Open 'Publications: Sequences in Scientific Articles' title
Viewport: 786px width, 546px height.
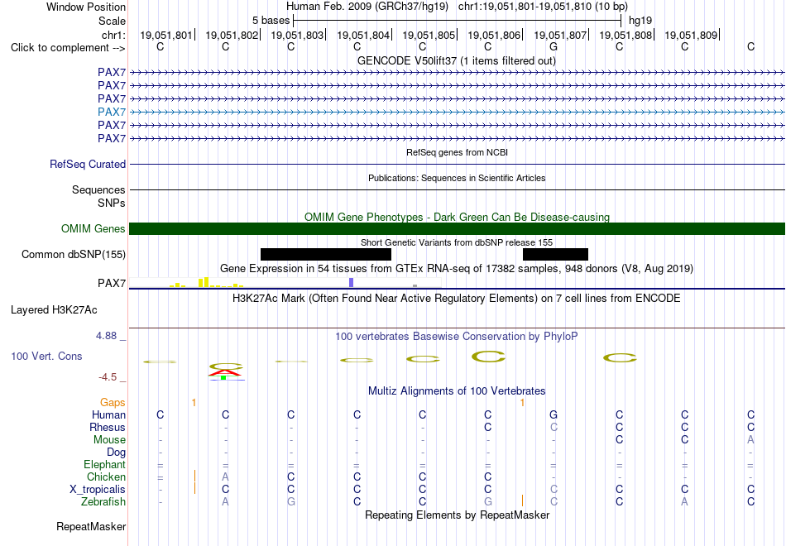click(457, 178)
